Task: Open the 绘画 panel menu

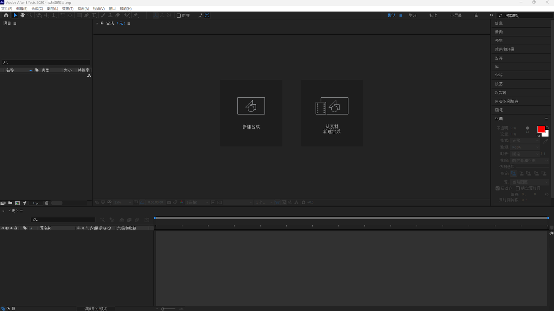Action: coord(546,119)
